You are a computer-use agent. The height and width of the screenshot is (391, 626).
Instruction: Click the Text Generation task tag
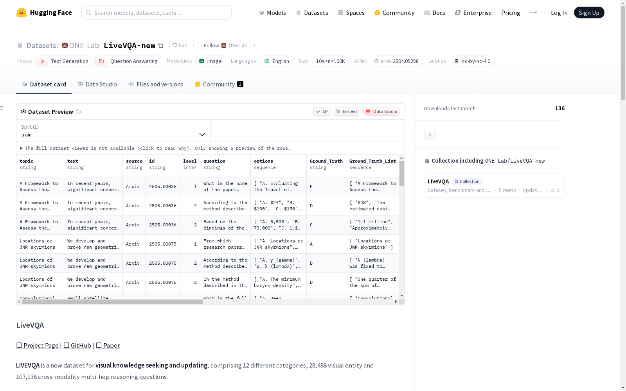click(63, 61)
